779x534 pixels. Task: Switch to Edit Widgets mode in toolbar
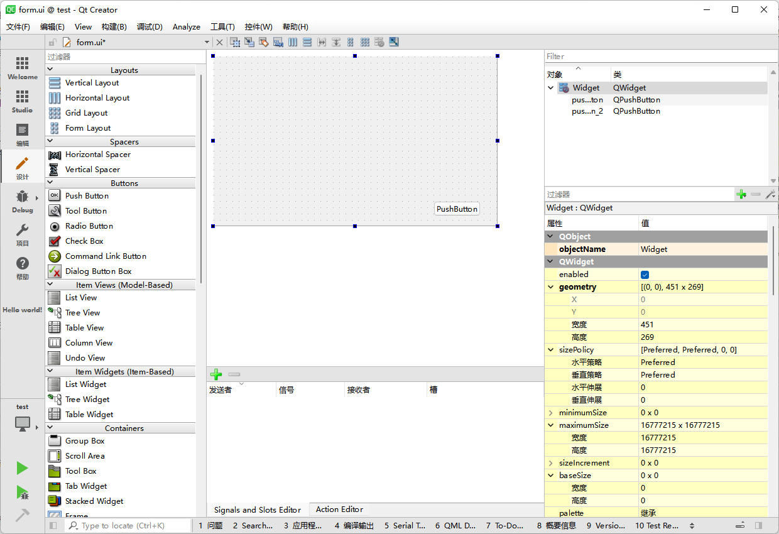tap(235, 42)
